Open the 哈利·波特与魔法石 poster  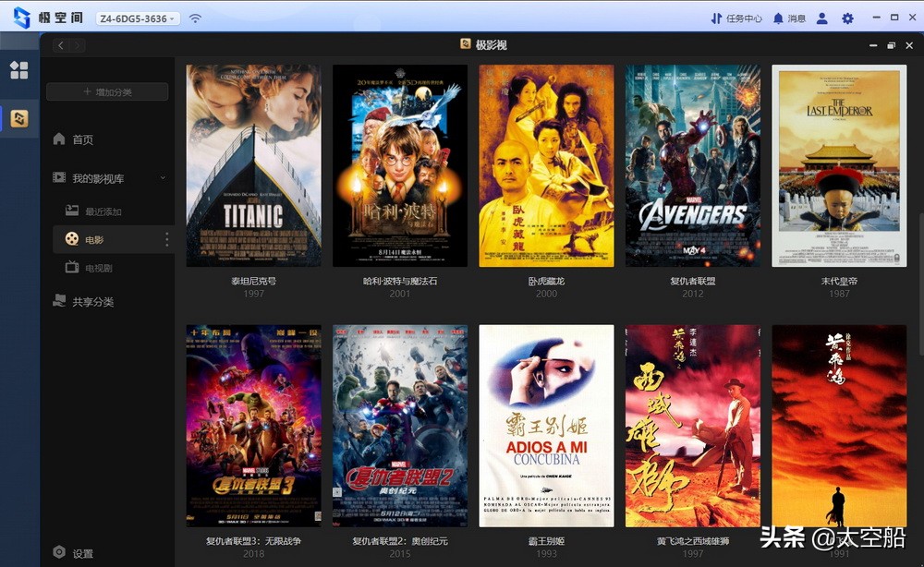[x=399, y=165]
